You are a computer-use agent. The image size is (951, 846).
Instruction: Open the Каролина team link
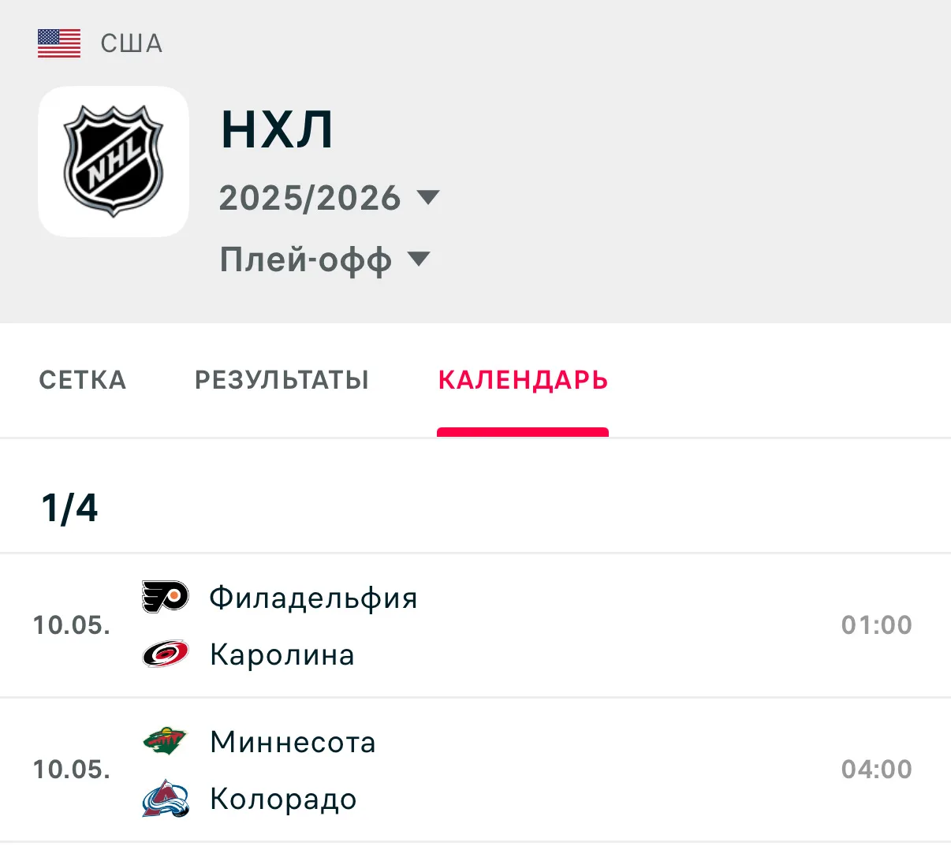pos(282,654)
